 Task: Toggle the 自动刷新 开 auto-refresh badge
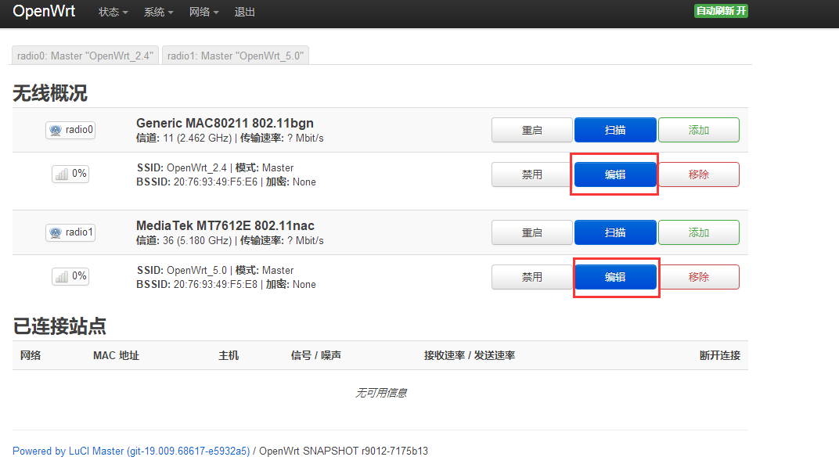pos(721,11)
